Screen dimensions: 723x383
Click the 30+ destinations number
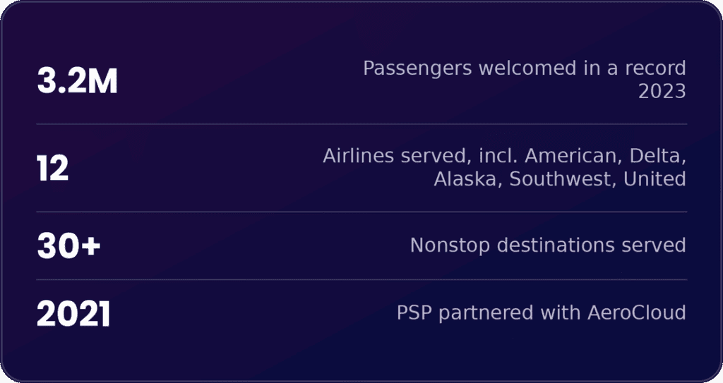[x=68, y=245]
